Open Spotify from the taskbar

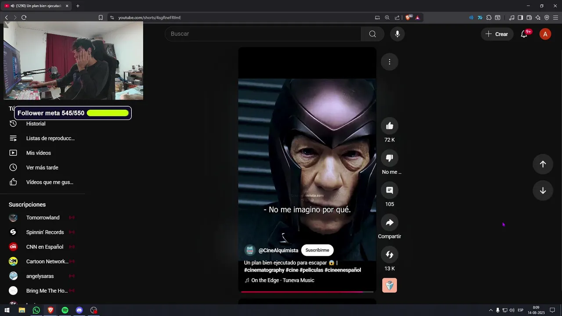point(65,310)
